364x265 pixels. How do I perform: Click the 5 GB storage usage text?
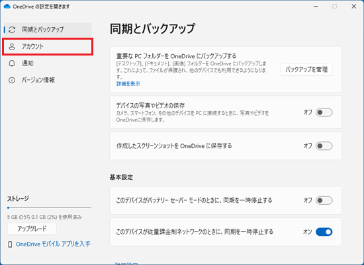pyautogui.click(x=44, y=217)
